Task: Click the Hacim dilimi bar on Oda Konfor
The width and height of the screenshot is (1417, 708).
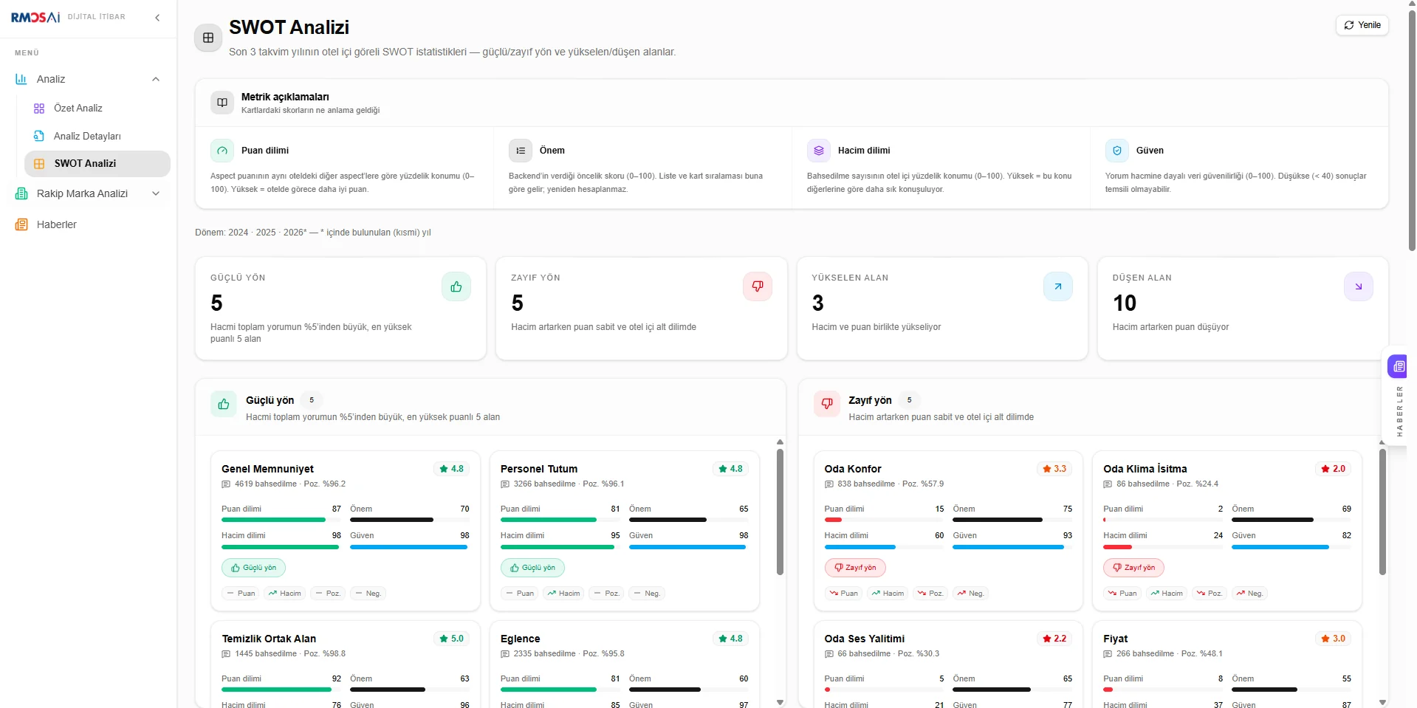Action: pyautogui.click(x=884, y=547)
